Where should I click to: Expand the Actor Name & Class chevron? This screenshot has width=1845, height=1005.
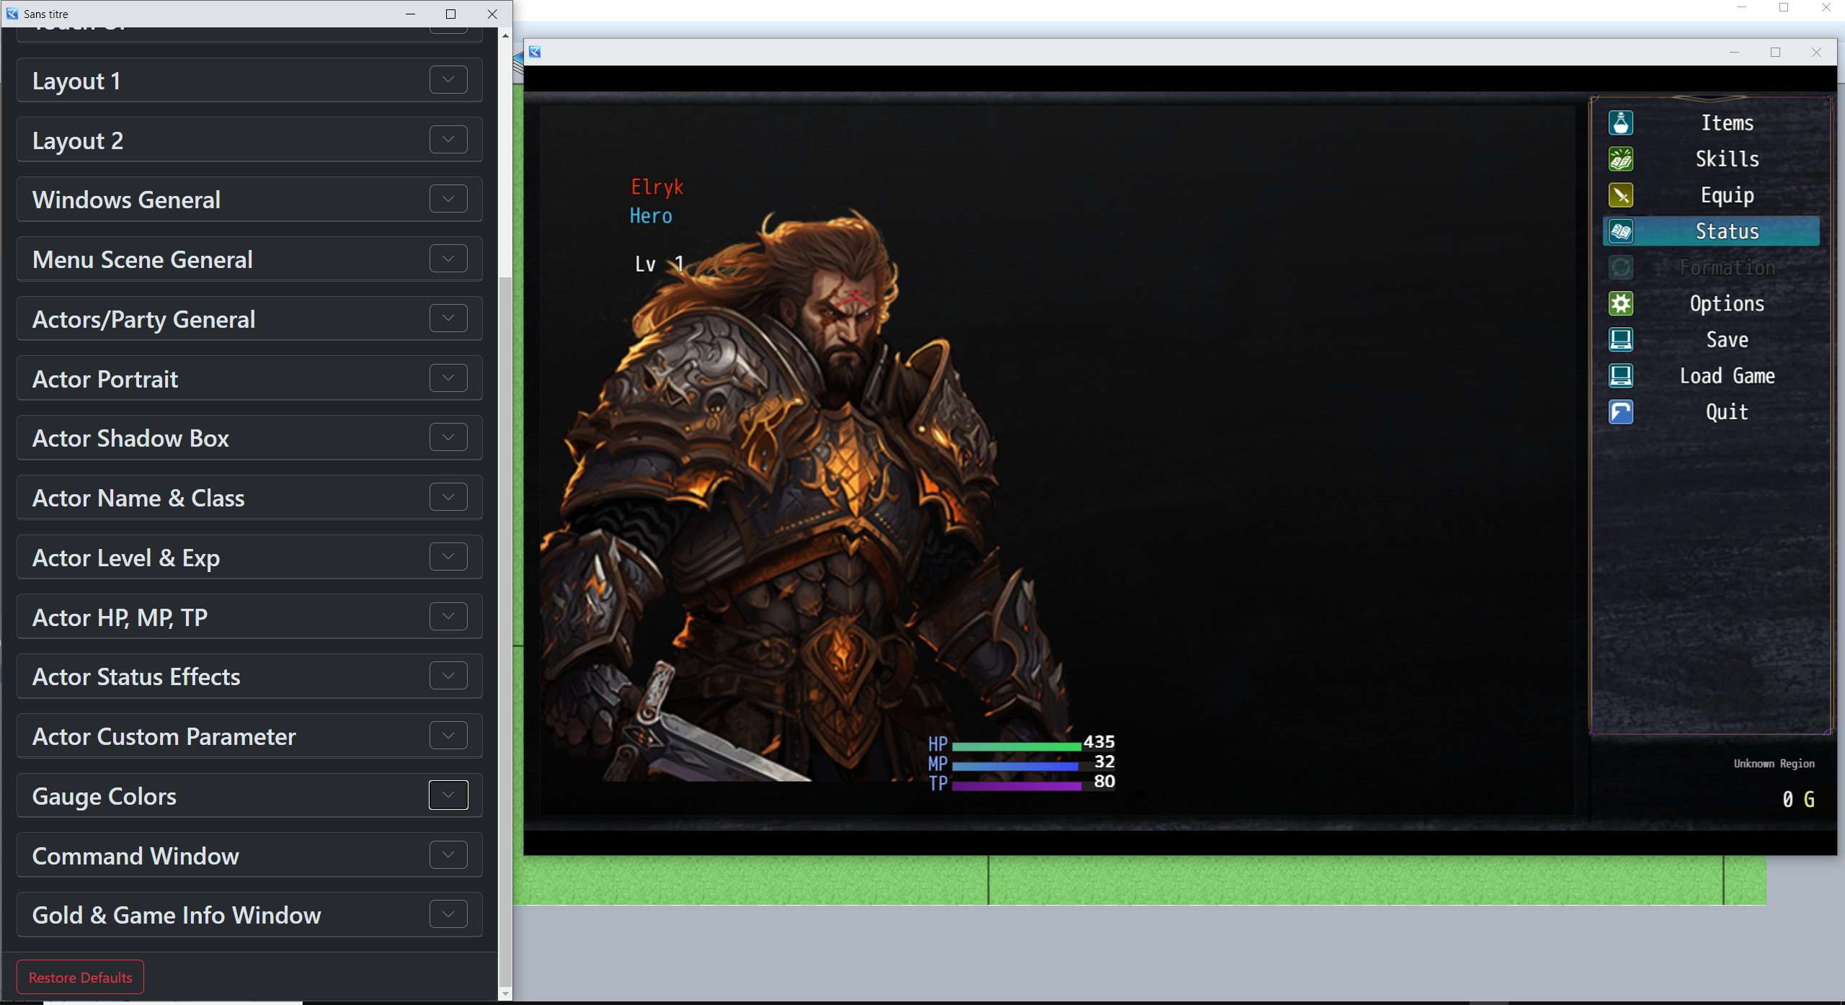coord(448,497)
